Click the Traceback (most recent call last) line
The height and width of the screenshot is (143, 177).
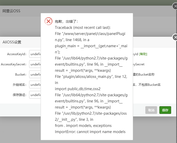pos(83,28)
